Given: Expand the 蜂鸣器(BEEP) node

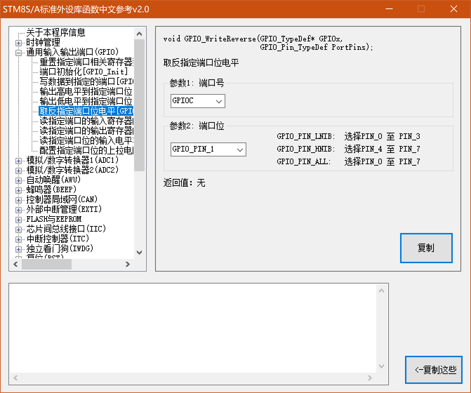Looking at the screenshot, I should [18, 189].
